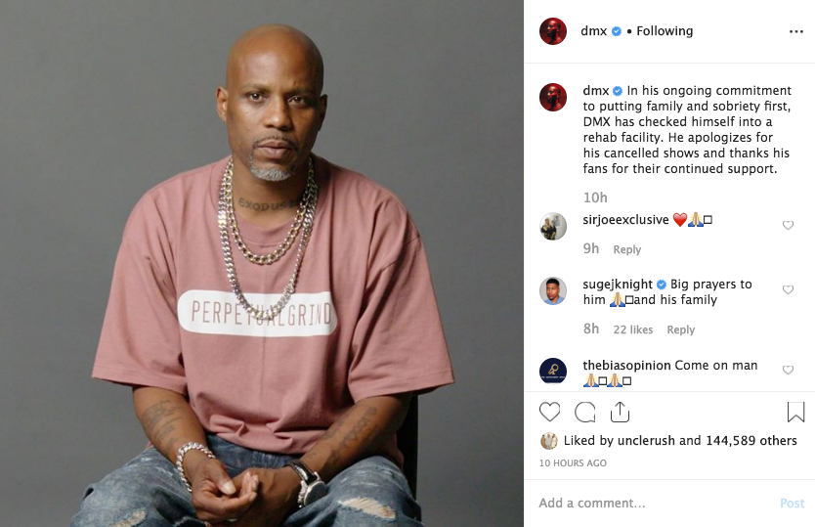Click the Following button in the header
The height and width of the screenshot is (527, 815).
[x=665, y=31]
